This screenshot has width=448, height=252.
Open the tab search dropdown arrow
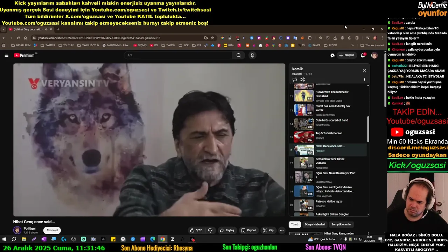tap(3, 29)
